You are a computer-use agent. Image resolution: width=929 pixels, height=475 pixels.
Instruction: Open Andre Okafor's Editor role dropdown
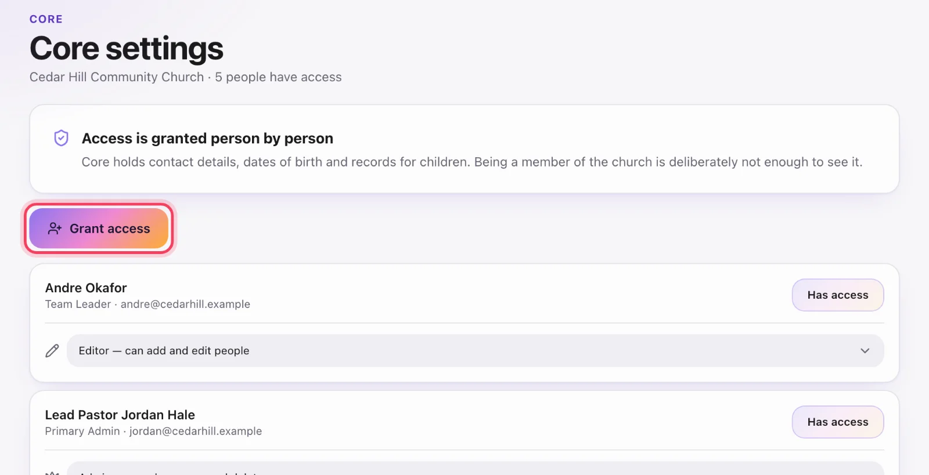(x=476, y=351)
